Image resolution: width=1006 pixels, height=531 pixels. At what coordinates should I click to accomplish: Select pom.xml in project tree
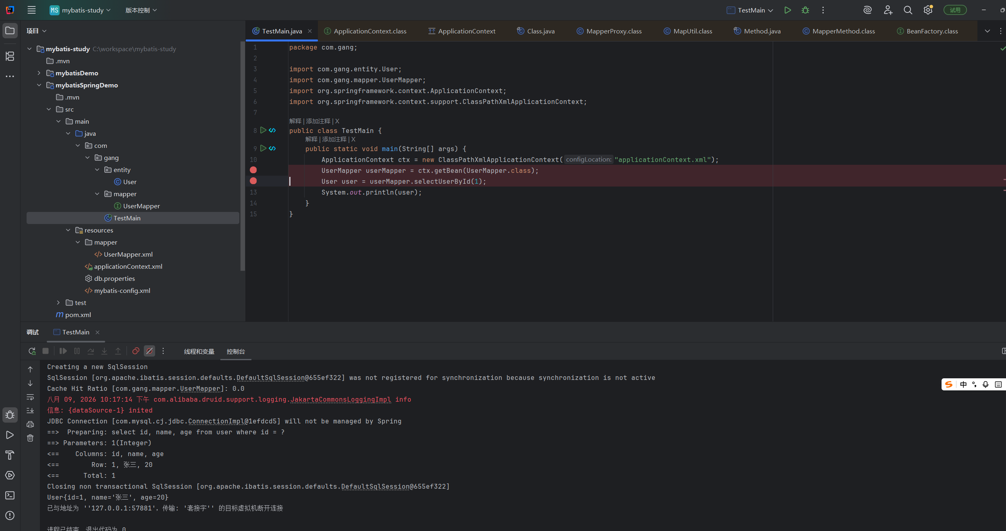coord(78,315)
